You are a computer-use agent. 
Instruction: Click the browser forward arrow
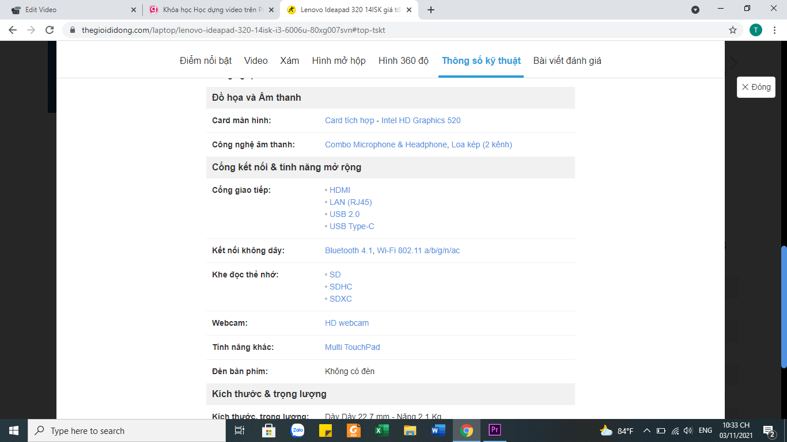tap(31, 30)
